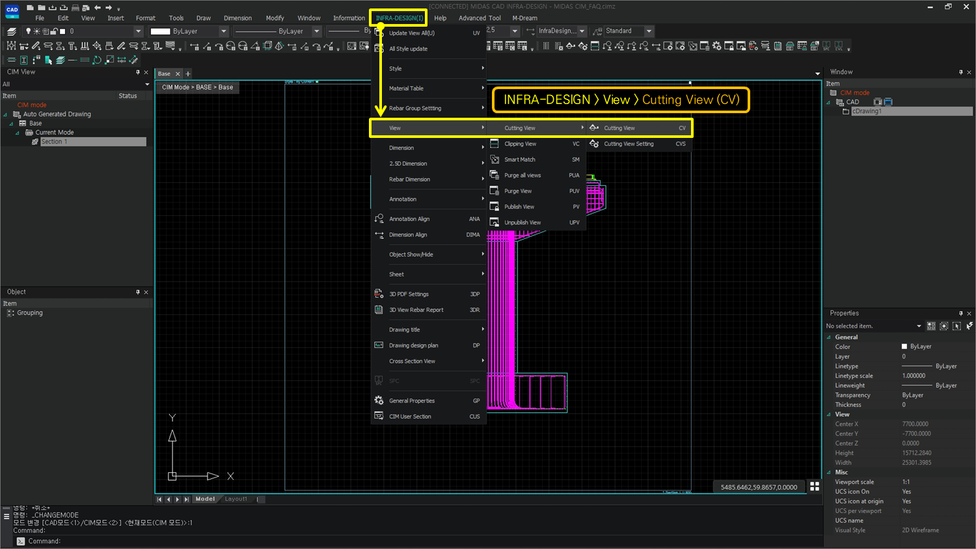Click the tiled window icon beside CAD
Image resolution: width=976 pixels, height=549 pixels.
877,102
